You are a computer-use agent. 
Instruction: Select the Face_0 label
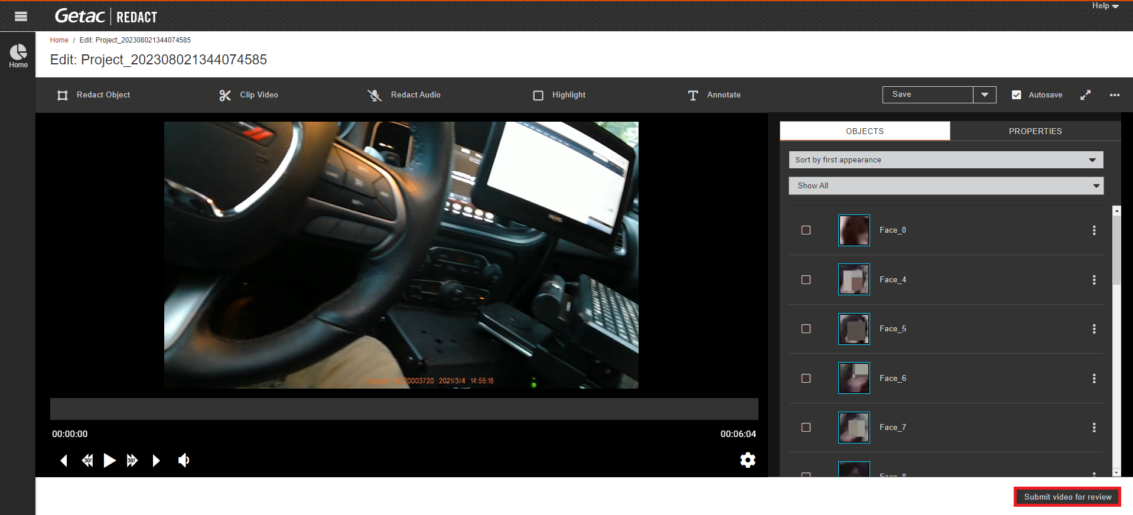tap(893, 230)
